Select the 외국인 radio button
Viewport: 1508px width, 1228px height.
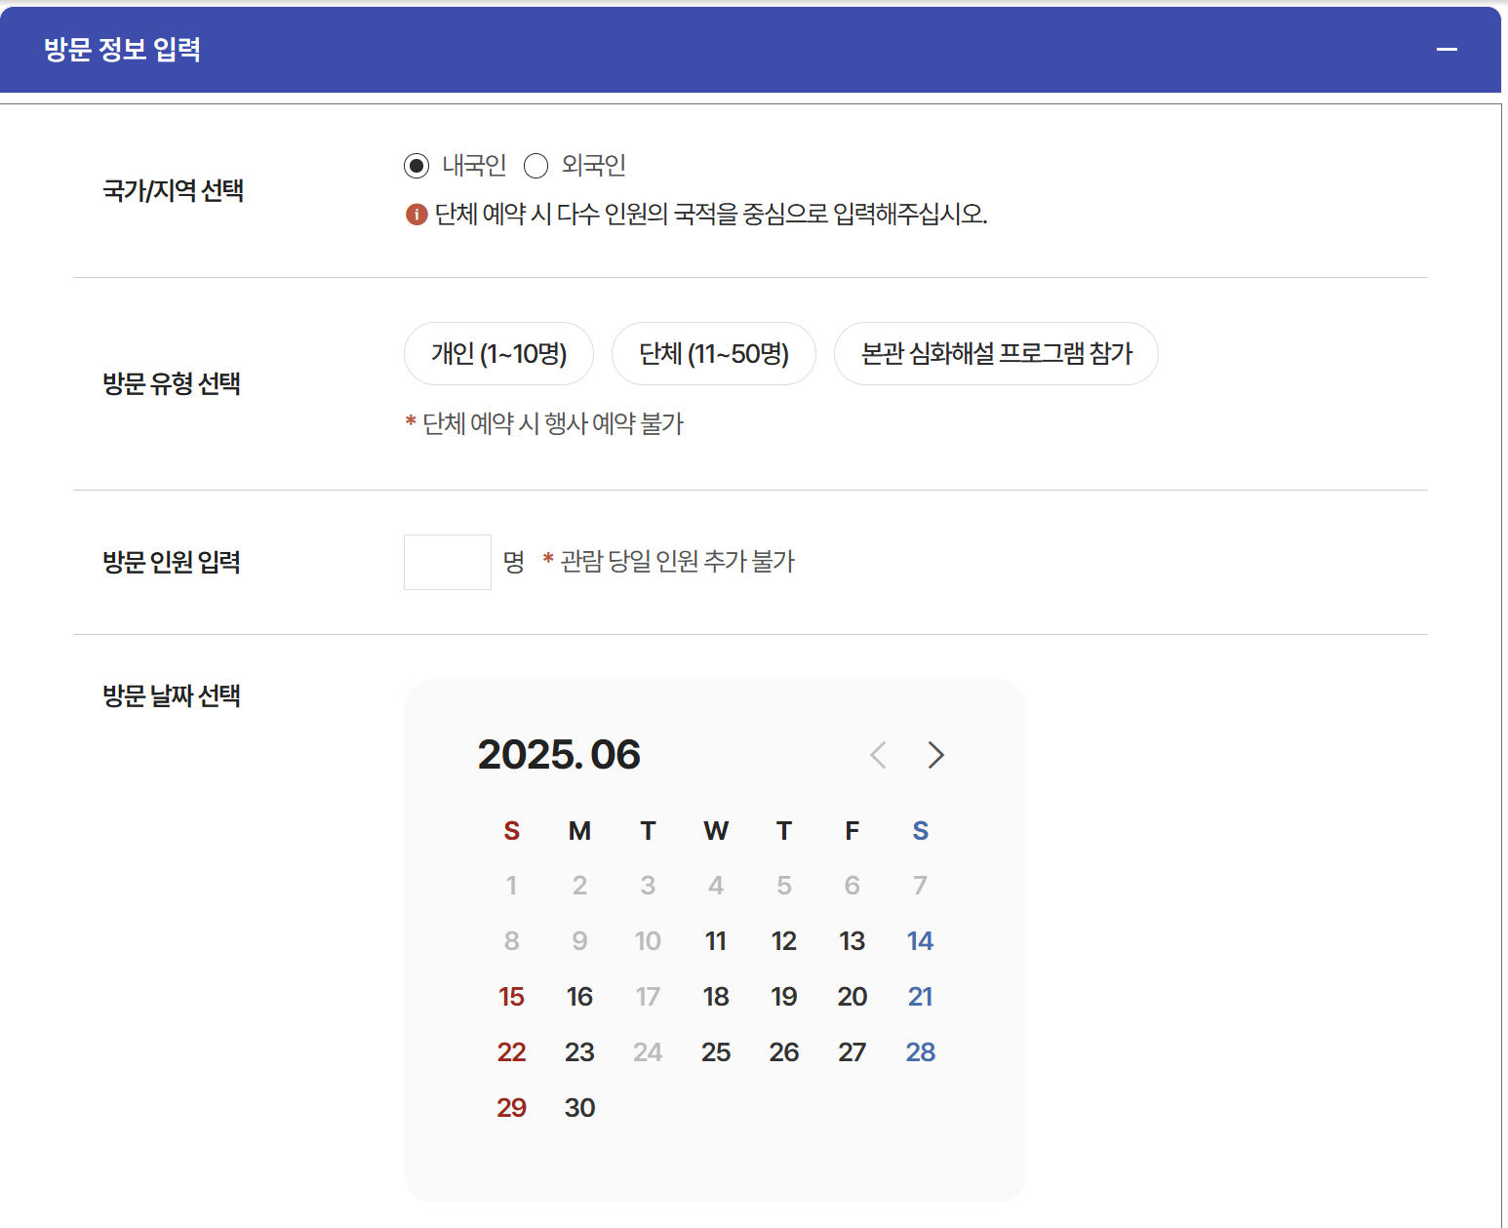tap(536, 166)
